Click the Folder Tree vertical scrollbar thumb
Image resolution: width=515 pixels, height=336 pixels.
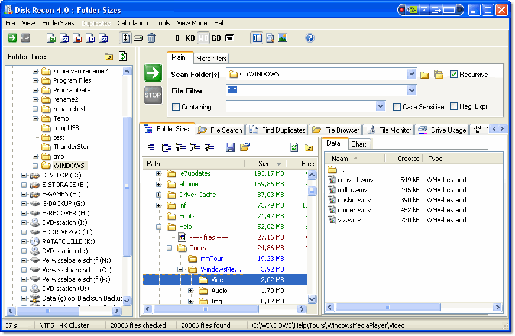tap(127, 186)
